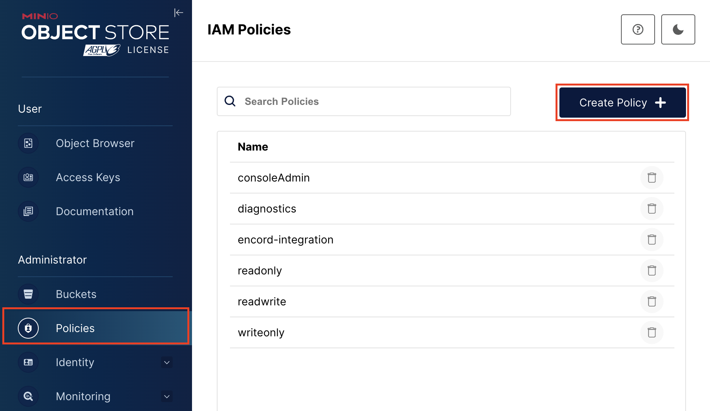
Task: Open the readonly policy row
Action: pyautogui.click(x=452, y=271)
